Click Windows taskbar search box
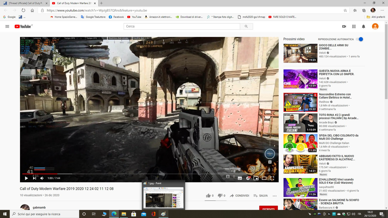This screenshot has width=388, height=218. point(45,214)
